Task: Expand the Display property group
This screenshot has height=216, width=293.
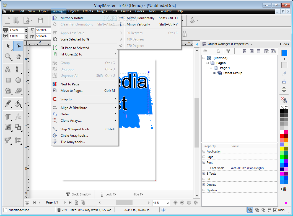Action: click(x=204, y=184)
